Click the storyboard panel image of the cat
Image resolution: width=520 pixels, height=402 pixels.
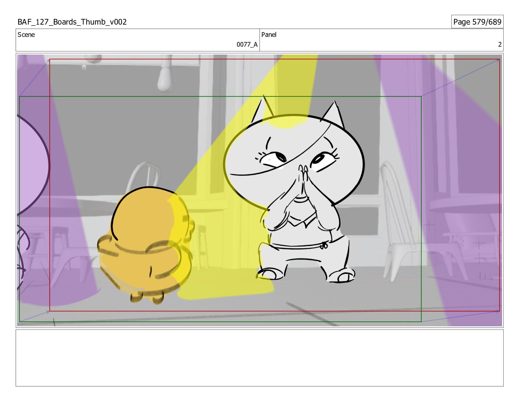click(x=259, y=190)
